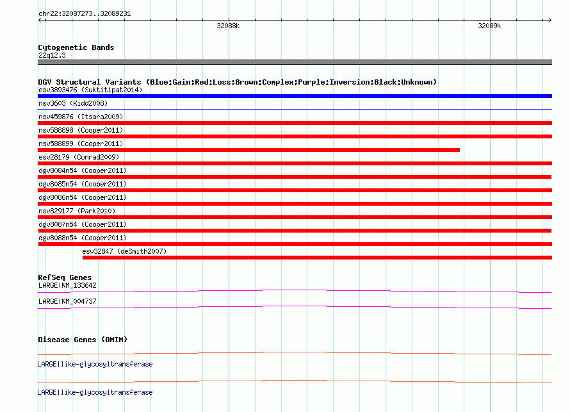This screenshot has height=412, width=570.
Task: Select the DGV Structural Variants track title
Action: (238, 82)
